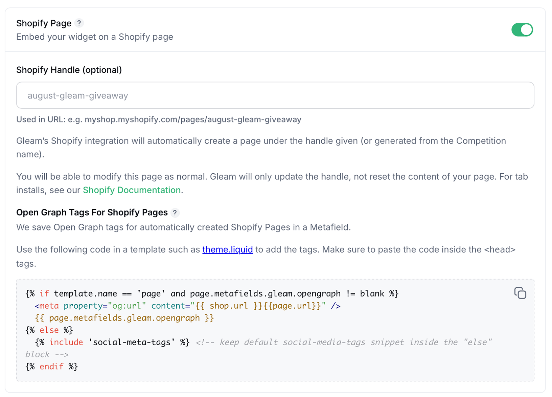This screenshot has width=552, height=397.
Task: Open help icon beside Open Graph Tags heading
Action: (175, 213)
